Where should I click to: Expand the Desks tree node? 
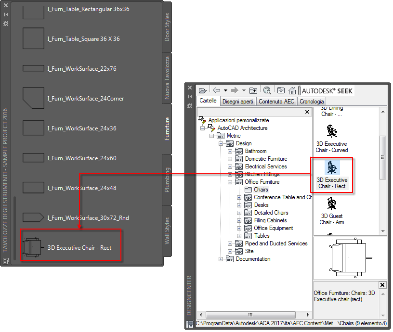239,205
